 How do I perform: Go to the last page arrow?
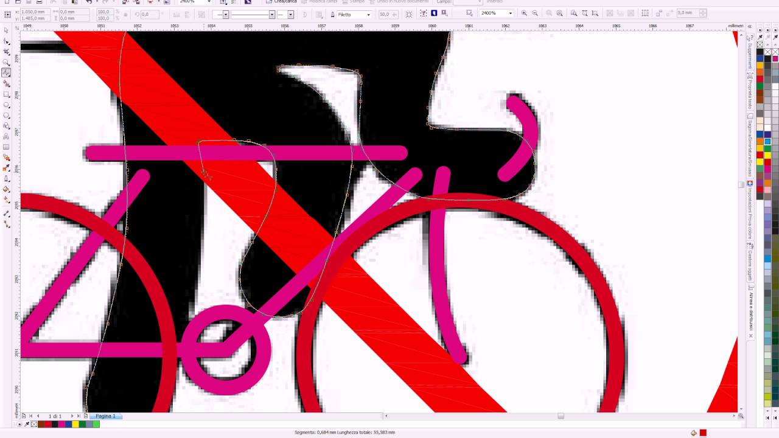tap(79, 416)
